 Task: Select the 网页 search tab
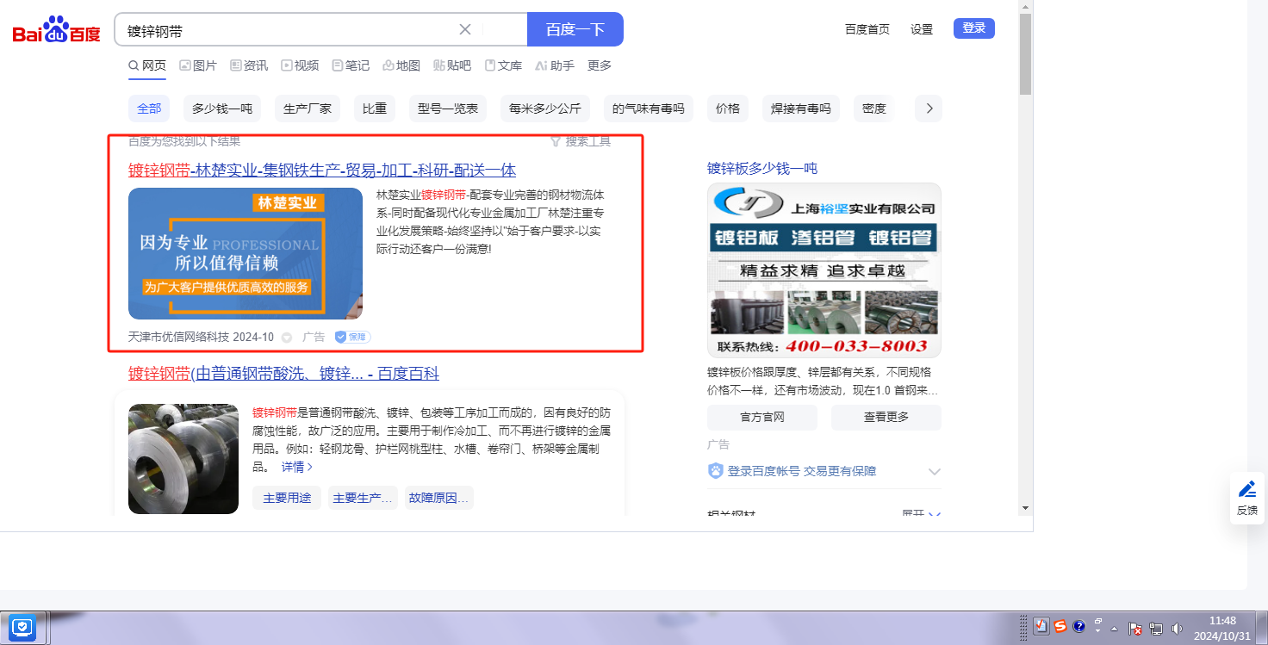click(x=147, y=65)
